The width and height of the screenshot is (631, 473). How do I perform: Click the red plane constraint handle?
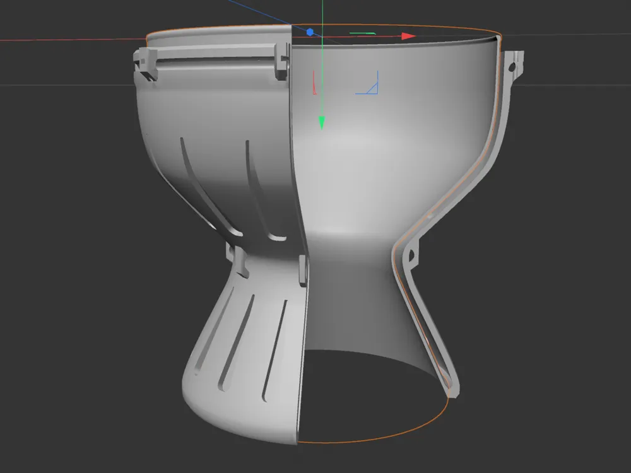(x=314, y=83)
